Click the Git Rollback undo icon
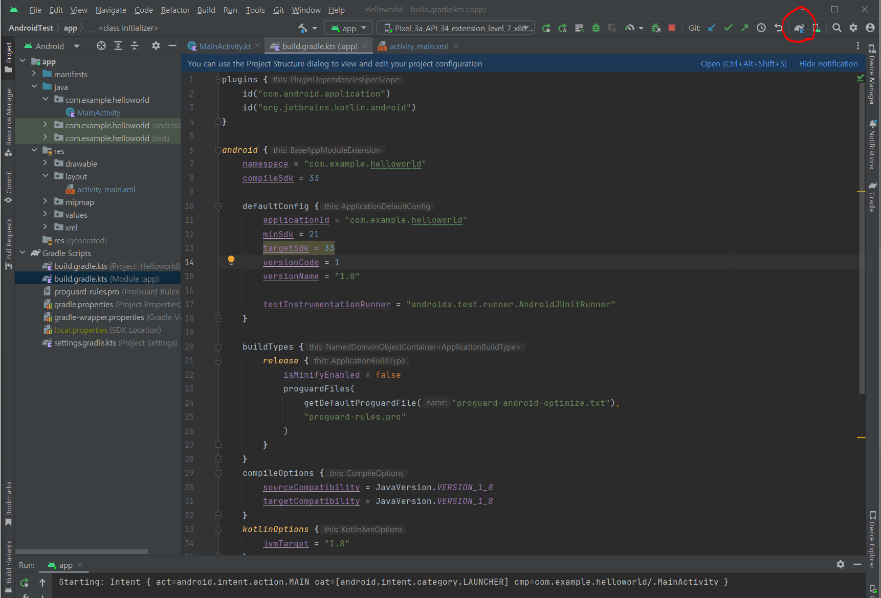Screen dimensions: 881x598 [778, 28]
